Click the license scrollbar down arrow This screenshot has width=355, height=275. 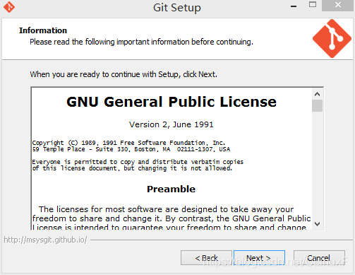coord(317,224)
